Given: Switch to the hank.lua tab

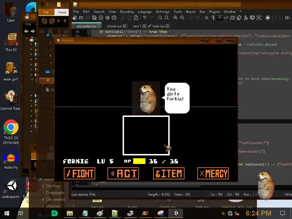Looking at the screenshot, I should 158,26.
